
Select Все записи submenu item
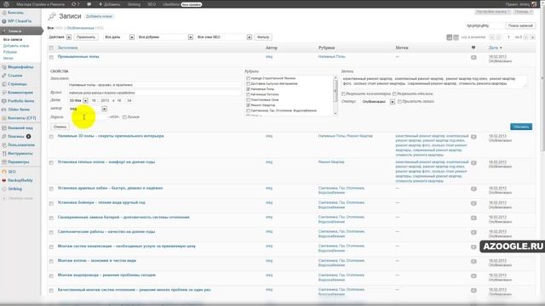coord(13,40)
